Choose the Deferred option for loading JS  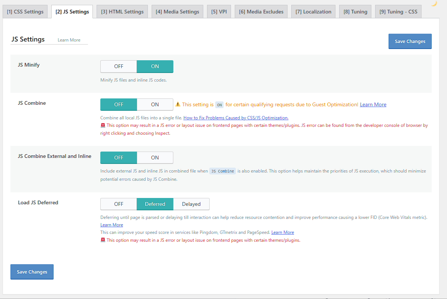(155, 204)
